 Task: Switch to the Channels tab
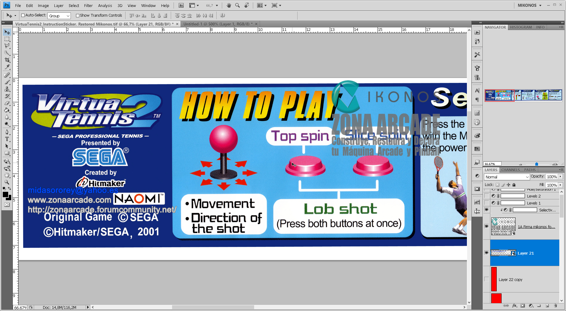[510, 170]
